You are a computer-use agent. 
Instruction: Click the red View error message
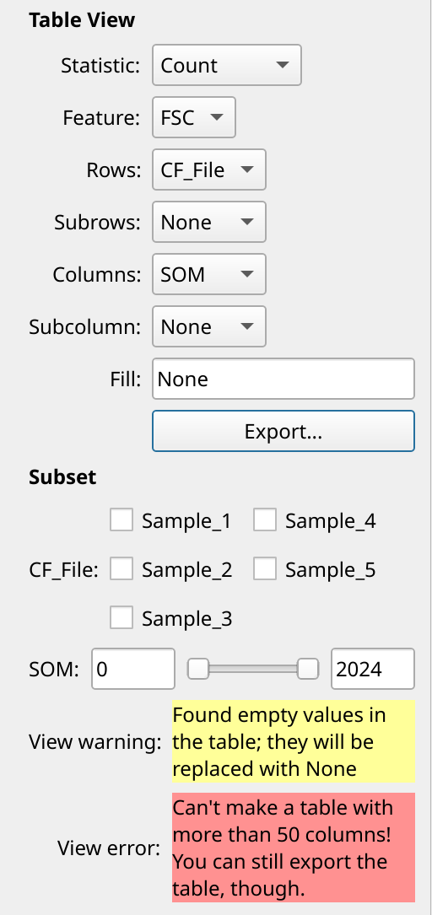tap(294, 848)
